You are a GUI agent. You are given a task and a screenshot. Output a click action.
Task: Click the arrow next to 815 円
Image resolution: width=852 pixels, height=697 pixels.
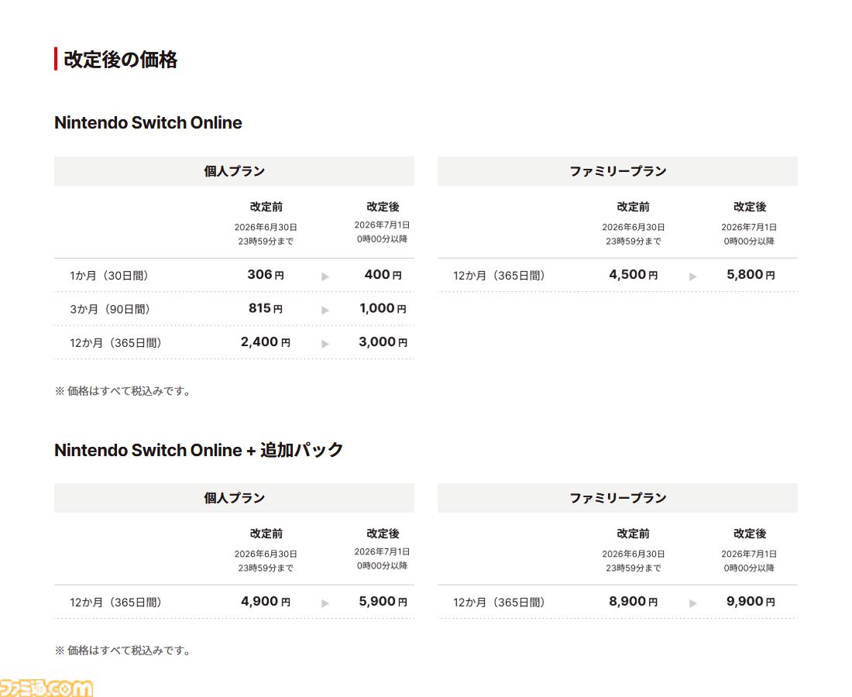point(325,311)
